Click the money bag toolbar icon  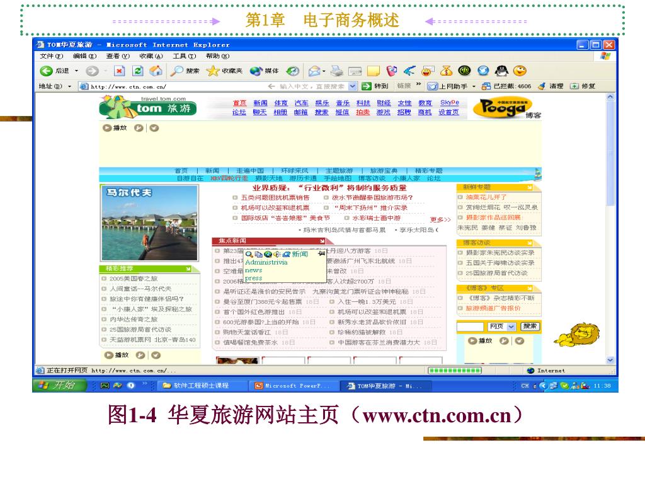pyautogui.click(x=447, y=71)
